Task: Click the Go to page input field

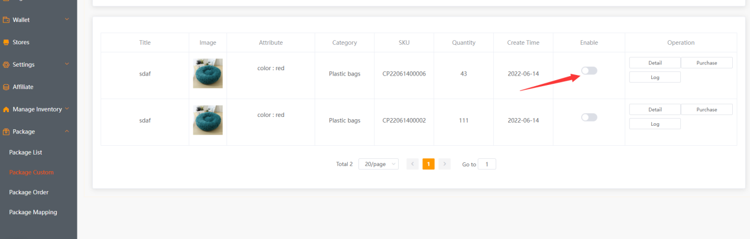Action: (487, 164)
